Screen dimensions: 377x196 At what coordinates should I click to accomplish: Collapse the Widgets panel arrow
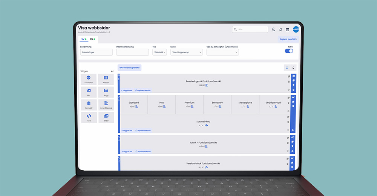[x=112, y=71]
